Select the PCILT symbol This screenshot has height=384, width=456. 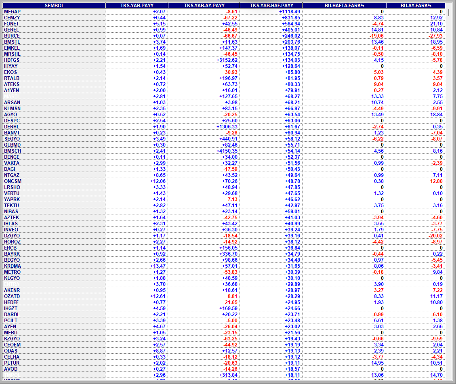click(11, 321)
